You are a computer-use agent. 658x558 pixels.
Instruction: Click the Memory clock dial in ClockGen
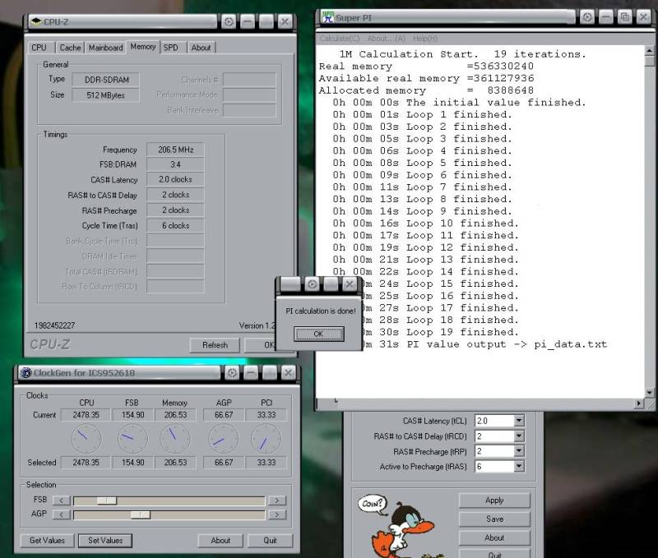click(x=175, y=439)
